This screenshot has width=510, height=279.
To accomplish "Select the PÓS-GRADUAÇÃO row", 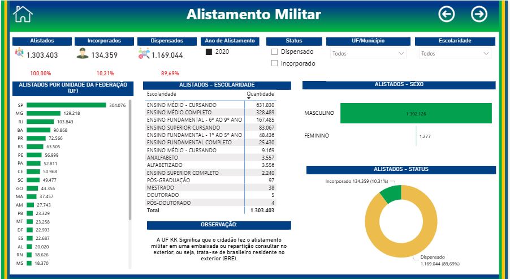I will coord(210,180).
